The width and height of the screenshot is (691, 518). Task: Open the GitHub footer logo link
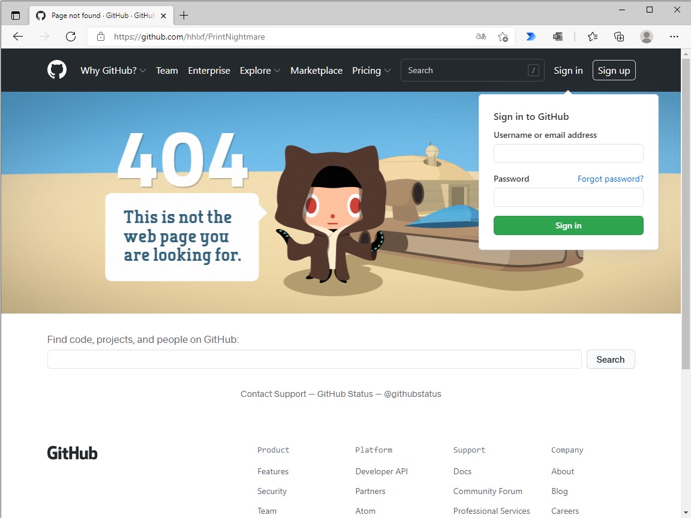point(72,453)
